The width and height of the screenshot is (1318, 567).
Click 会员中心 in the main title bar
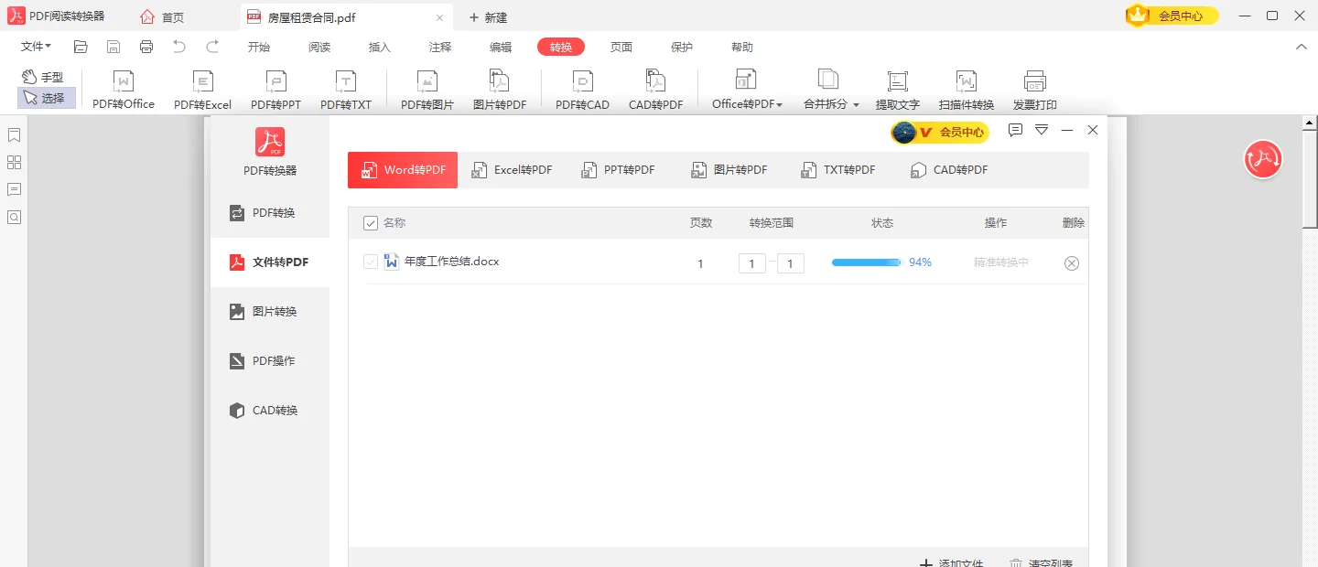coord(1172,16)
